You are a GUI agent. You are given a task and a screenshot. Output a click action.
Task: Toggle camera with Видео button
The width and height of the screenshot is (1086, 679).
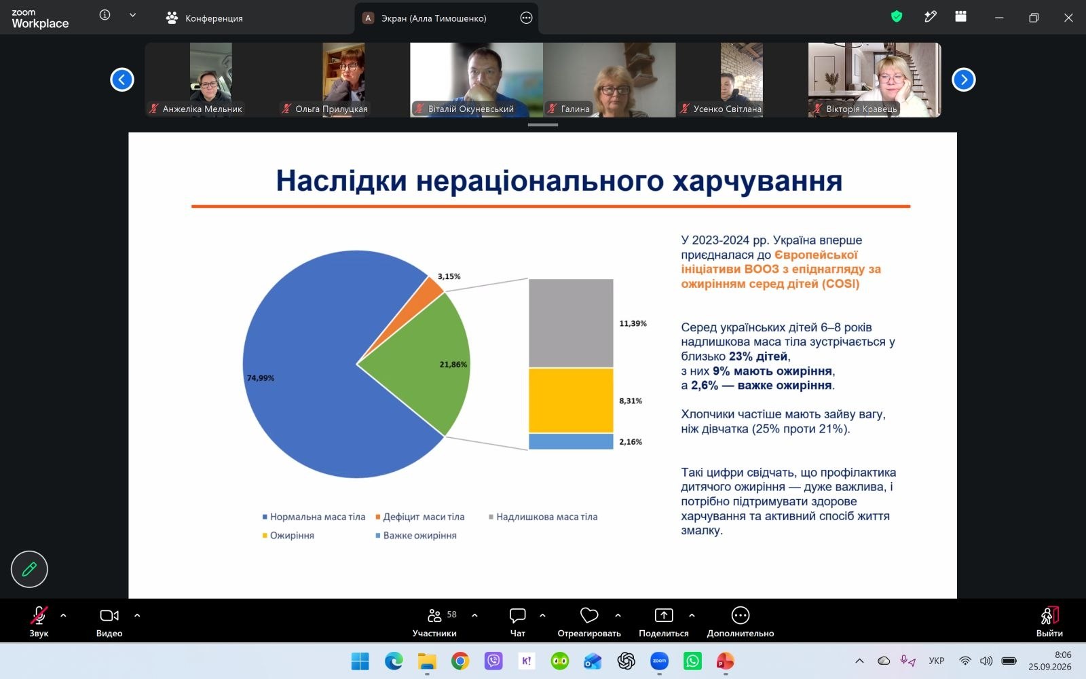(x=109, y=622)
